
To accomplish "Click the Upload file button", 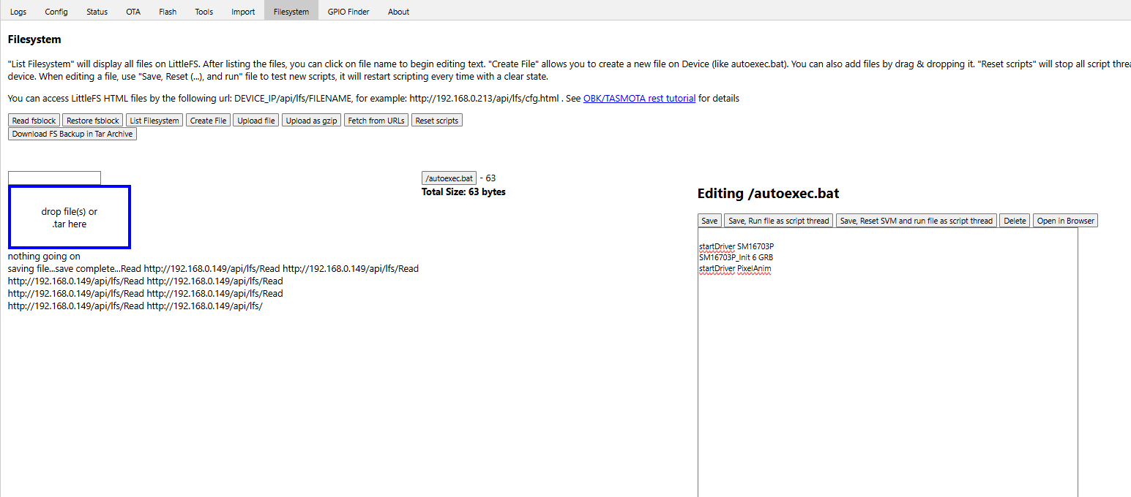I will [x=256, y=121].
